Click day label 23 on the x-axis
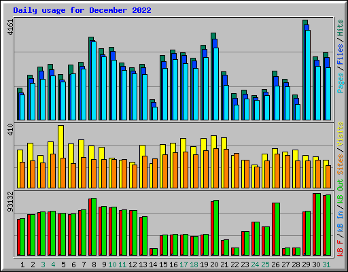348x272 pixels. pyautogui.click(x=245, y=265)
